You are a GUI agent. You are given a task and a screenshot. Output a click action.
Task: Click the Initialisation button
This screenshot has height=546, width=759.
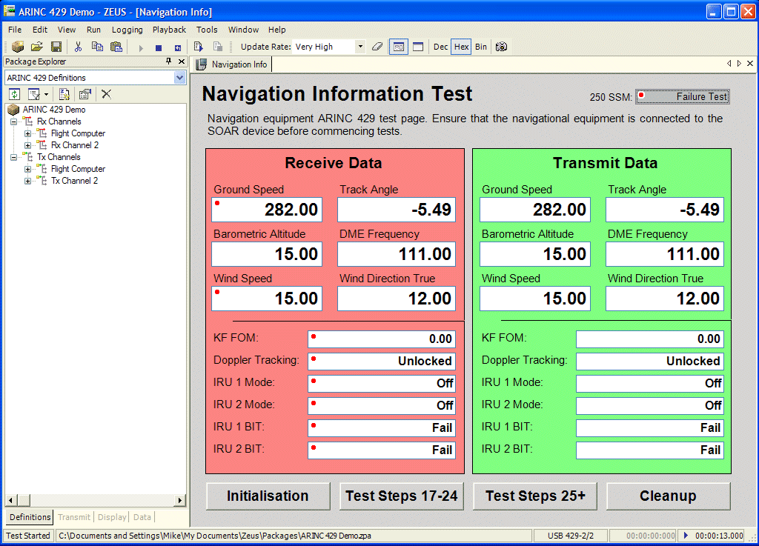pos(268,496)
